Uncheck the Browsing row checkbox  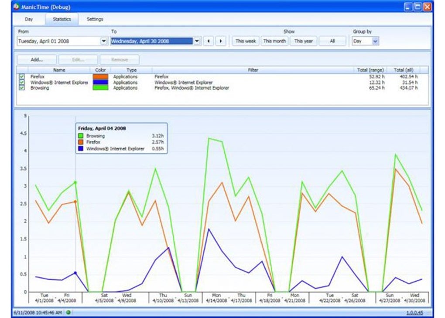(22, 88)
